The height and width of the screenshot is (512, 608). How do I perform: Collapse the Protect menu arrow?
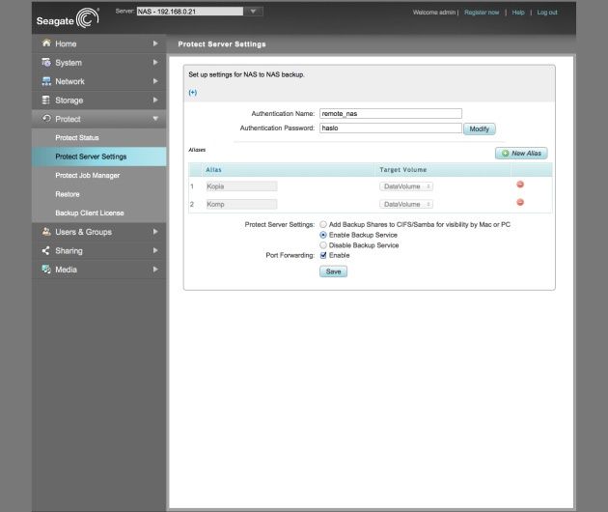click(x=155, y=119)
